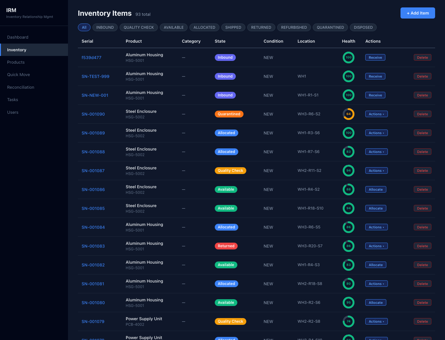Viewport: 445px width, 340px height.
Task: Filter by QUALITY CHECK state
Action: click(139, 28)
